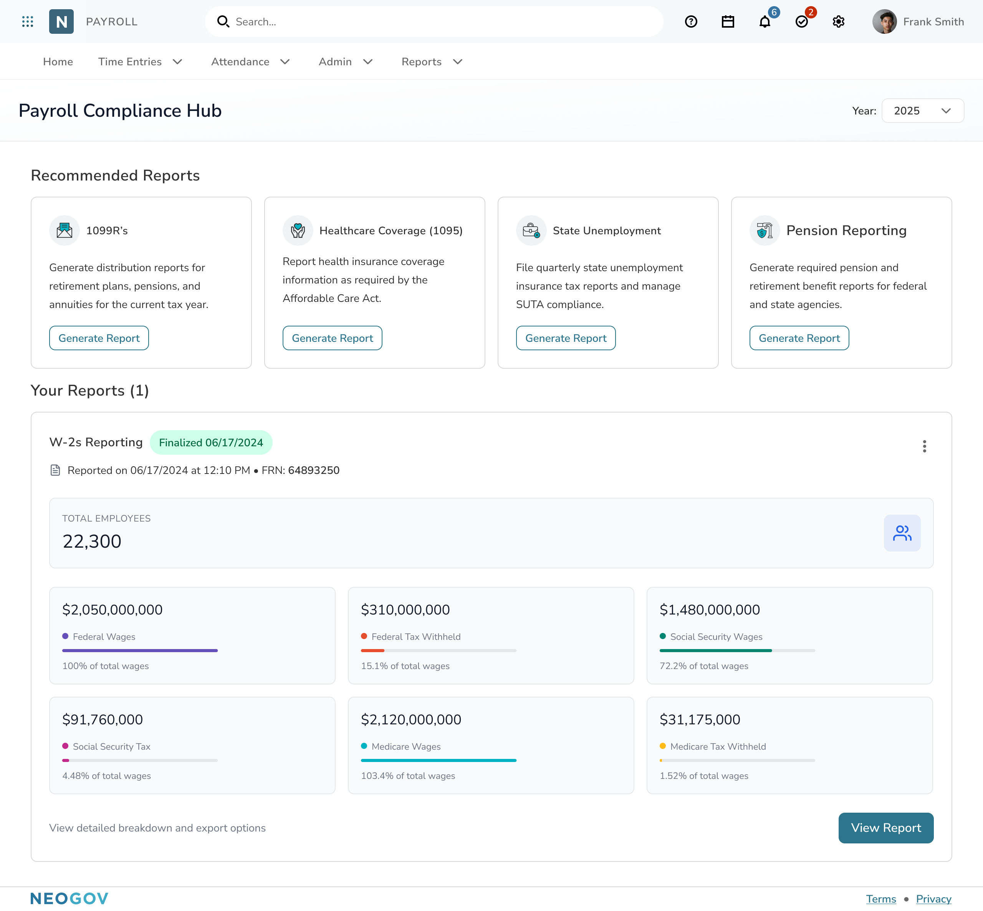
Task: Open the calendar icon in the top bar
Action: point(728,21)
